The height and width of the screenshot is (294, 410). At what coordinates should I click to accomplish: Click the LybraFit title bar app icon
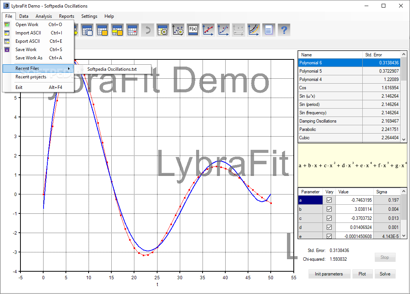point(6,6)
